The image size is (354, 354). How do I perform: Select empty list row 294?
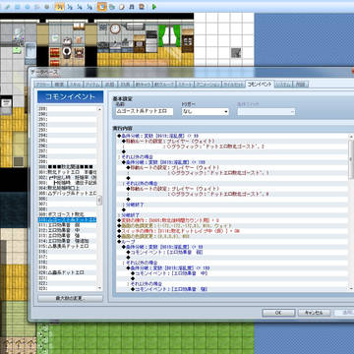click(67, 135)
